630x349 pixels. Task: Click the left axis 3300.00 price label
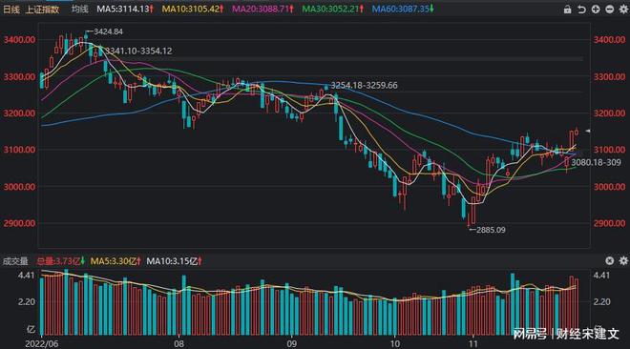pyautogui.click(x=19, y=76)
